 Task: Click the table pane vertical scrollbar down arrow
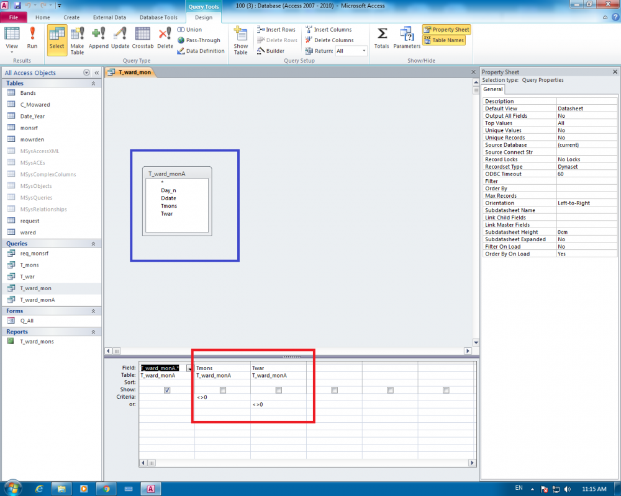click(x=476, y=342)
